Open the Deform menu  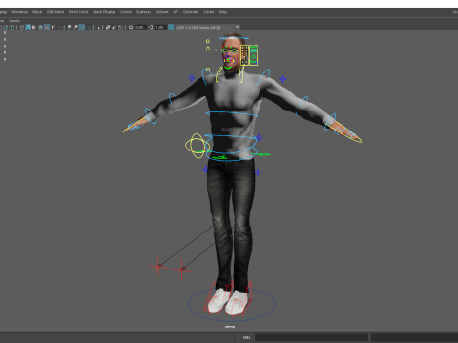[161, 12]
